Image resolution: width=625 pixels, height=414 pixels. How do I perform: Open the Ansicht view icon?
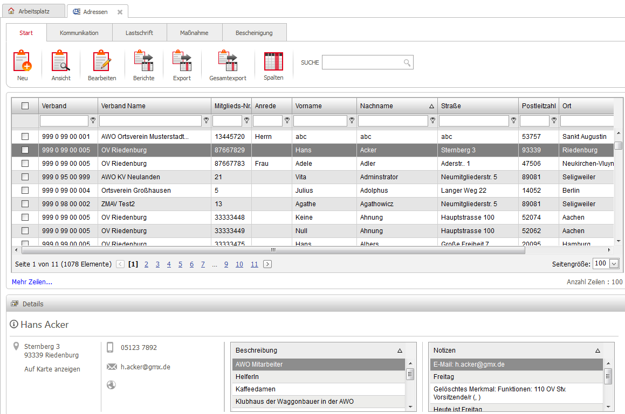pos(60,61)
